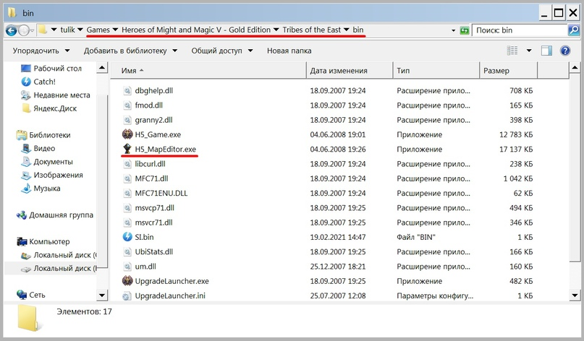Click the Сеть network icon
This screenshot has height=341, width=584.
click(x=22, y=295)
